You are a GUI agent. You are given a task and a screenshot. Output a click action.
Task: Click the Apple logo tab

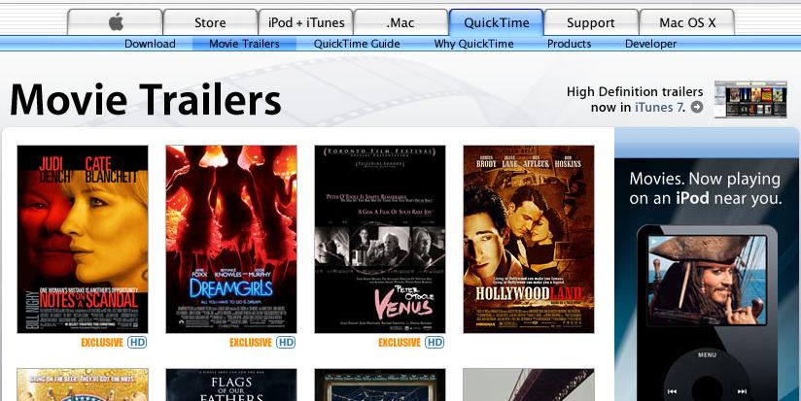click(x=115, y=22)
